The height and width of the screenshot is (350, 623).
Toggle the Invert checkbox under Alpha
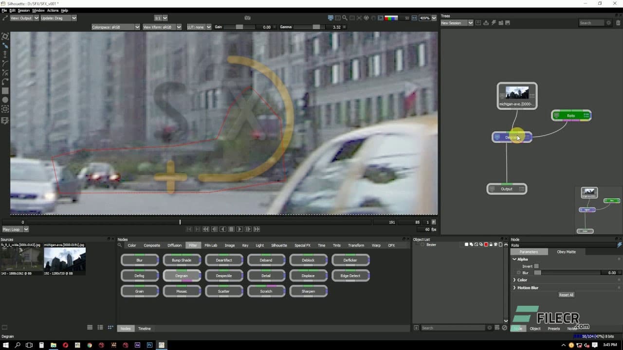point(536,266)
